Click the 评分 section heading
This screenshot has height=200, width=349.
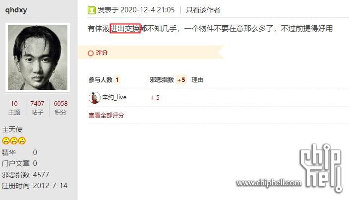point(102,53)
